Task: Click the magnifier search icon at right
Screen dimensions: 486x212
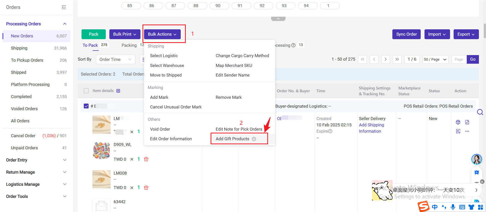Action: point(480,112)
